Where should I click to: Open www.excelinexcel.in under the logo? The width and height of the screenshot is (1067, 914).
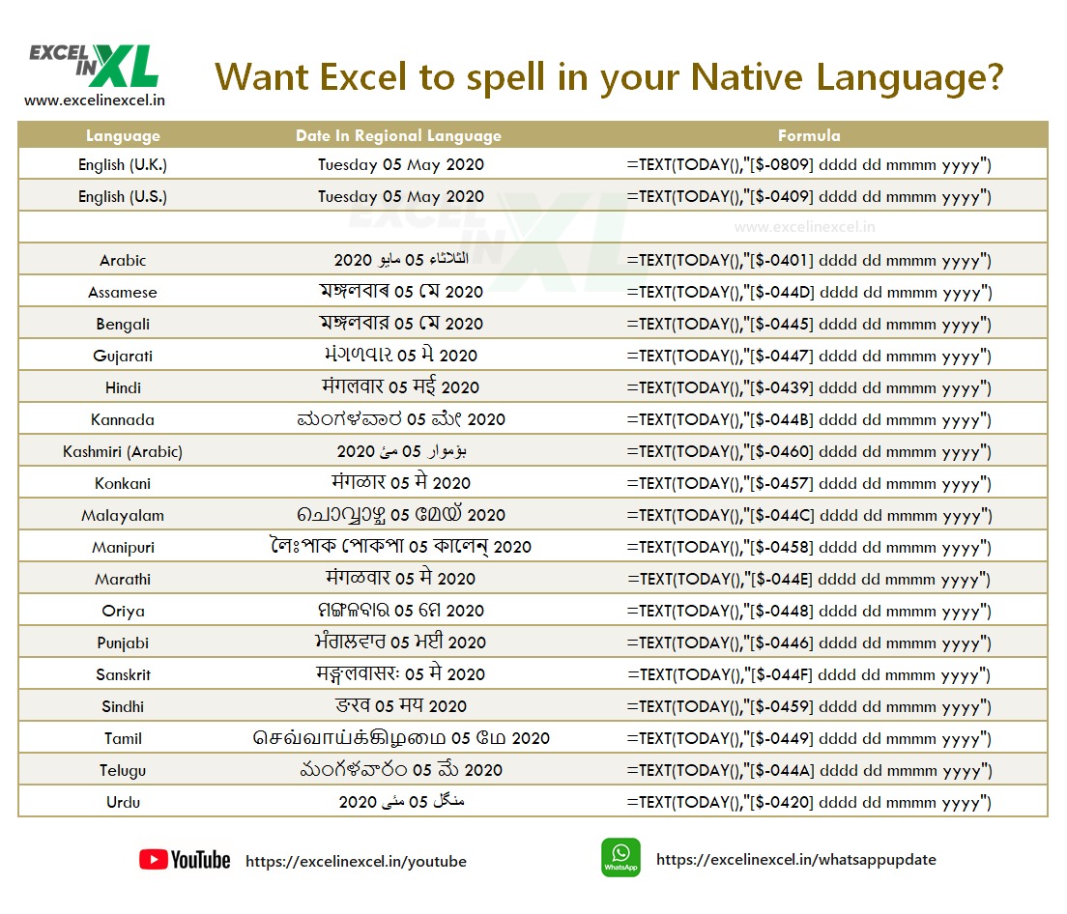pos(95,100)
